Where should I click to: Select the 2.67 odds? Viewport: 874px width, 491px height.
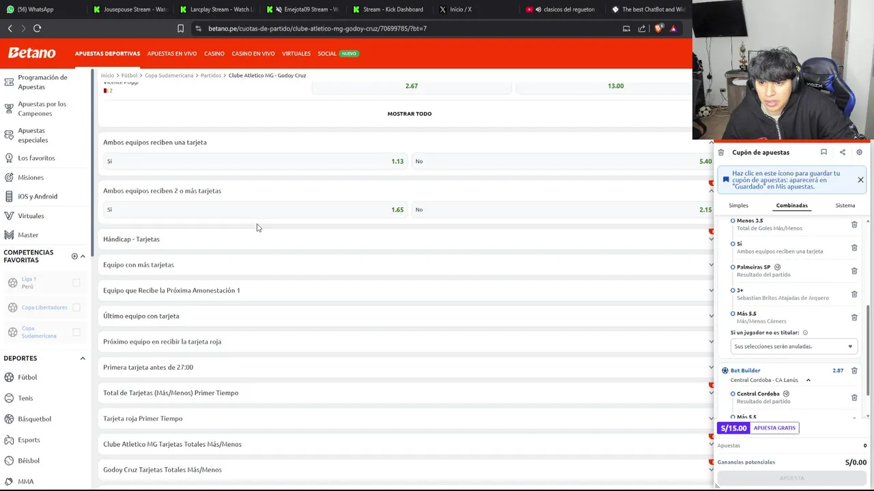411,86
